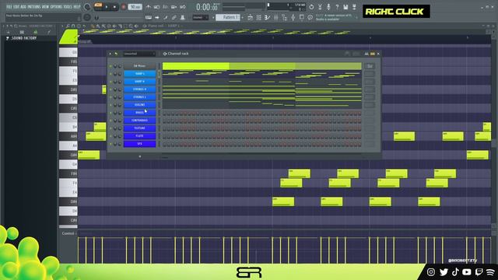The height and width of the screenshot is (280, 498).
Task: Mute the STRINGS L channel
Action: [110, 97]
